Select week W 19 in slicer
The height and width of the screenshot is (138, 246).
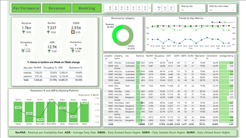point(110,8)
